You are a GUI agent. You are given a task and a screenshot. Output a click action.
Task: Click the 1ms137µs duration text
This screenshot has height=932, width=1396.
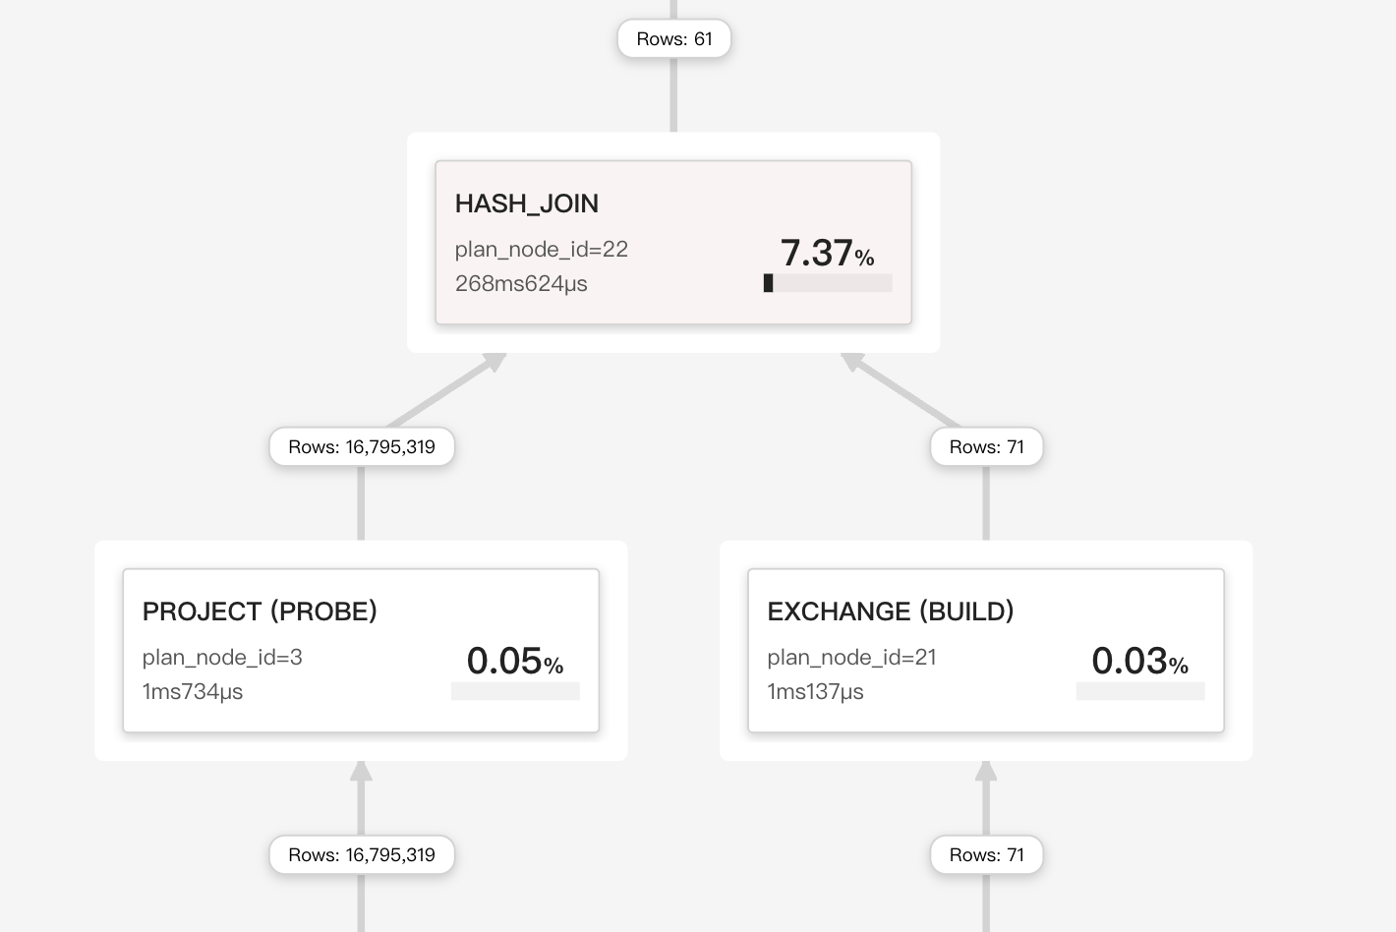pyautogui.click(x=815, y=692)
